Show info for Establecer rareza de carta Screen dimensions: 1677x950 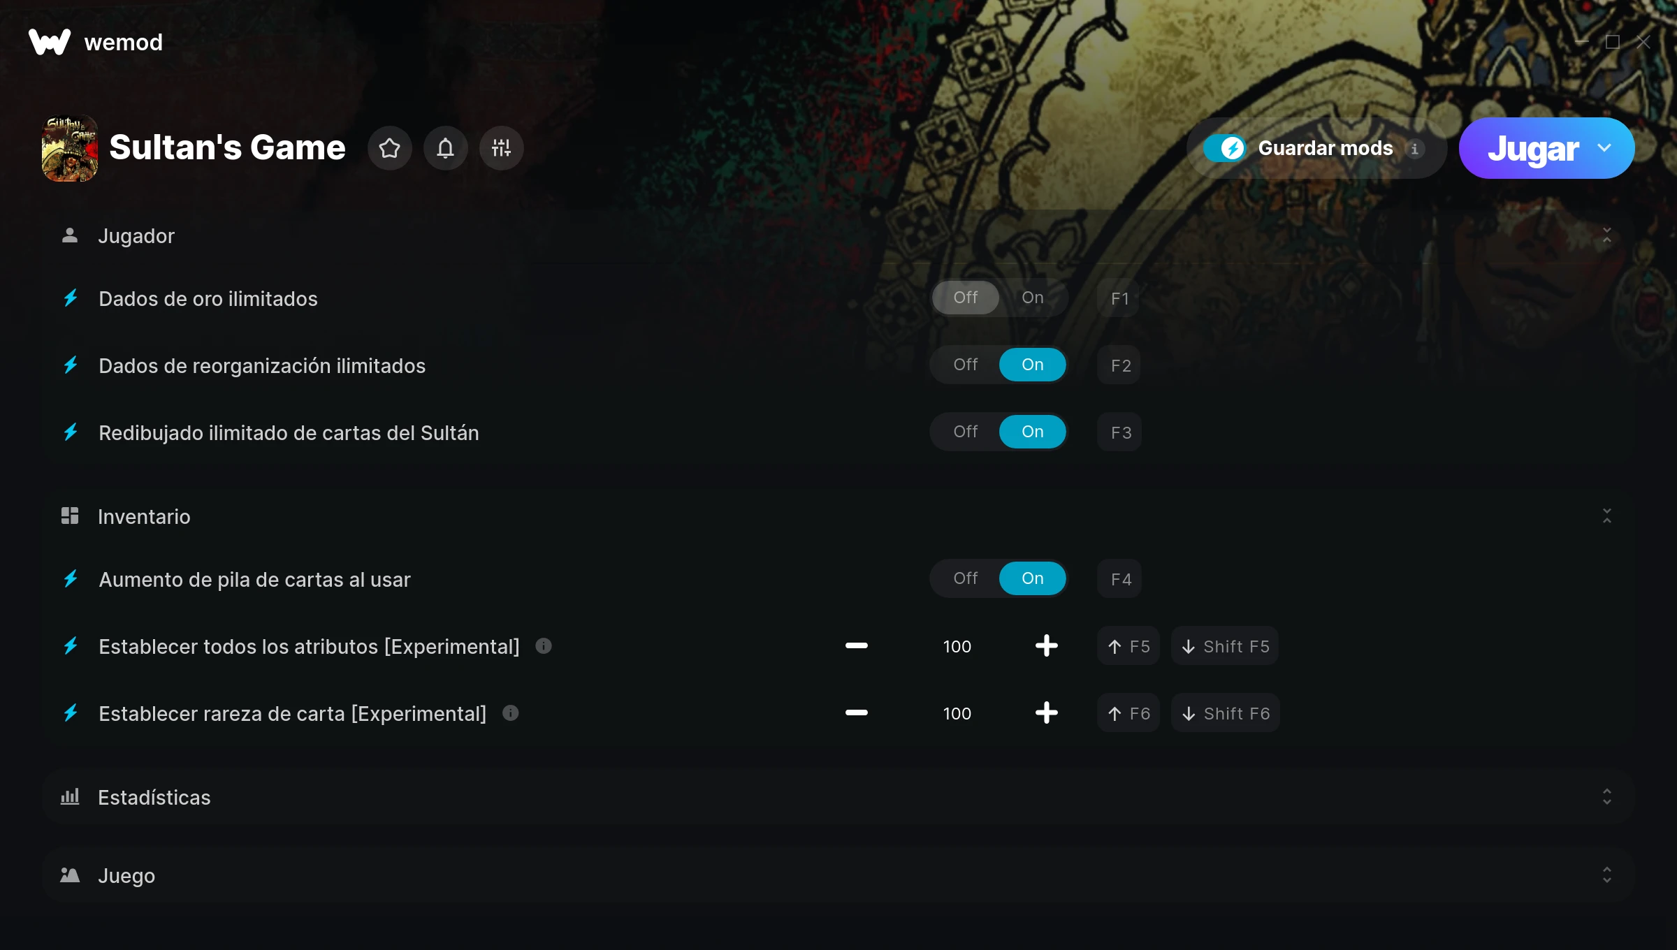511,713
